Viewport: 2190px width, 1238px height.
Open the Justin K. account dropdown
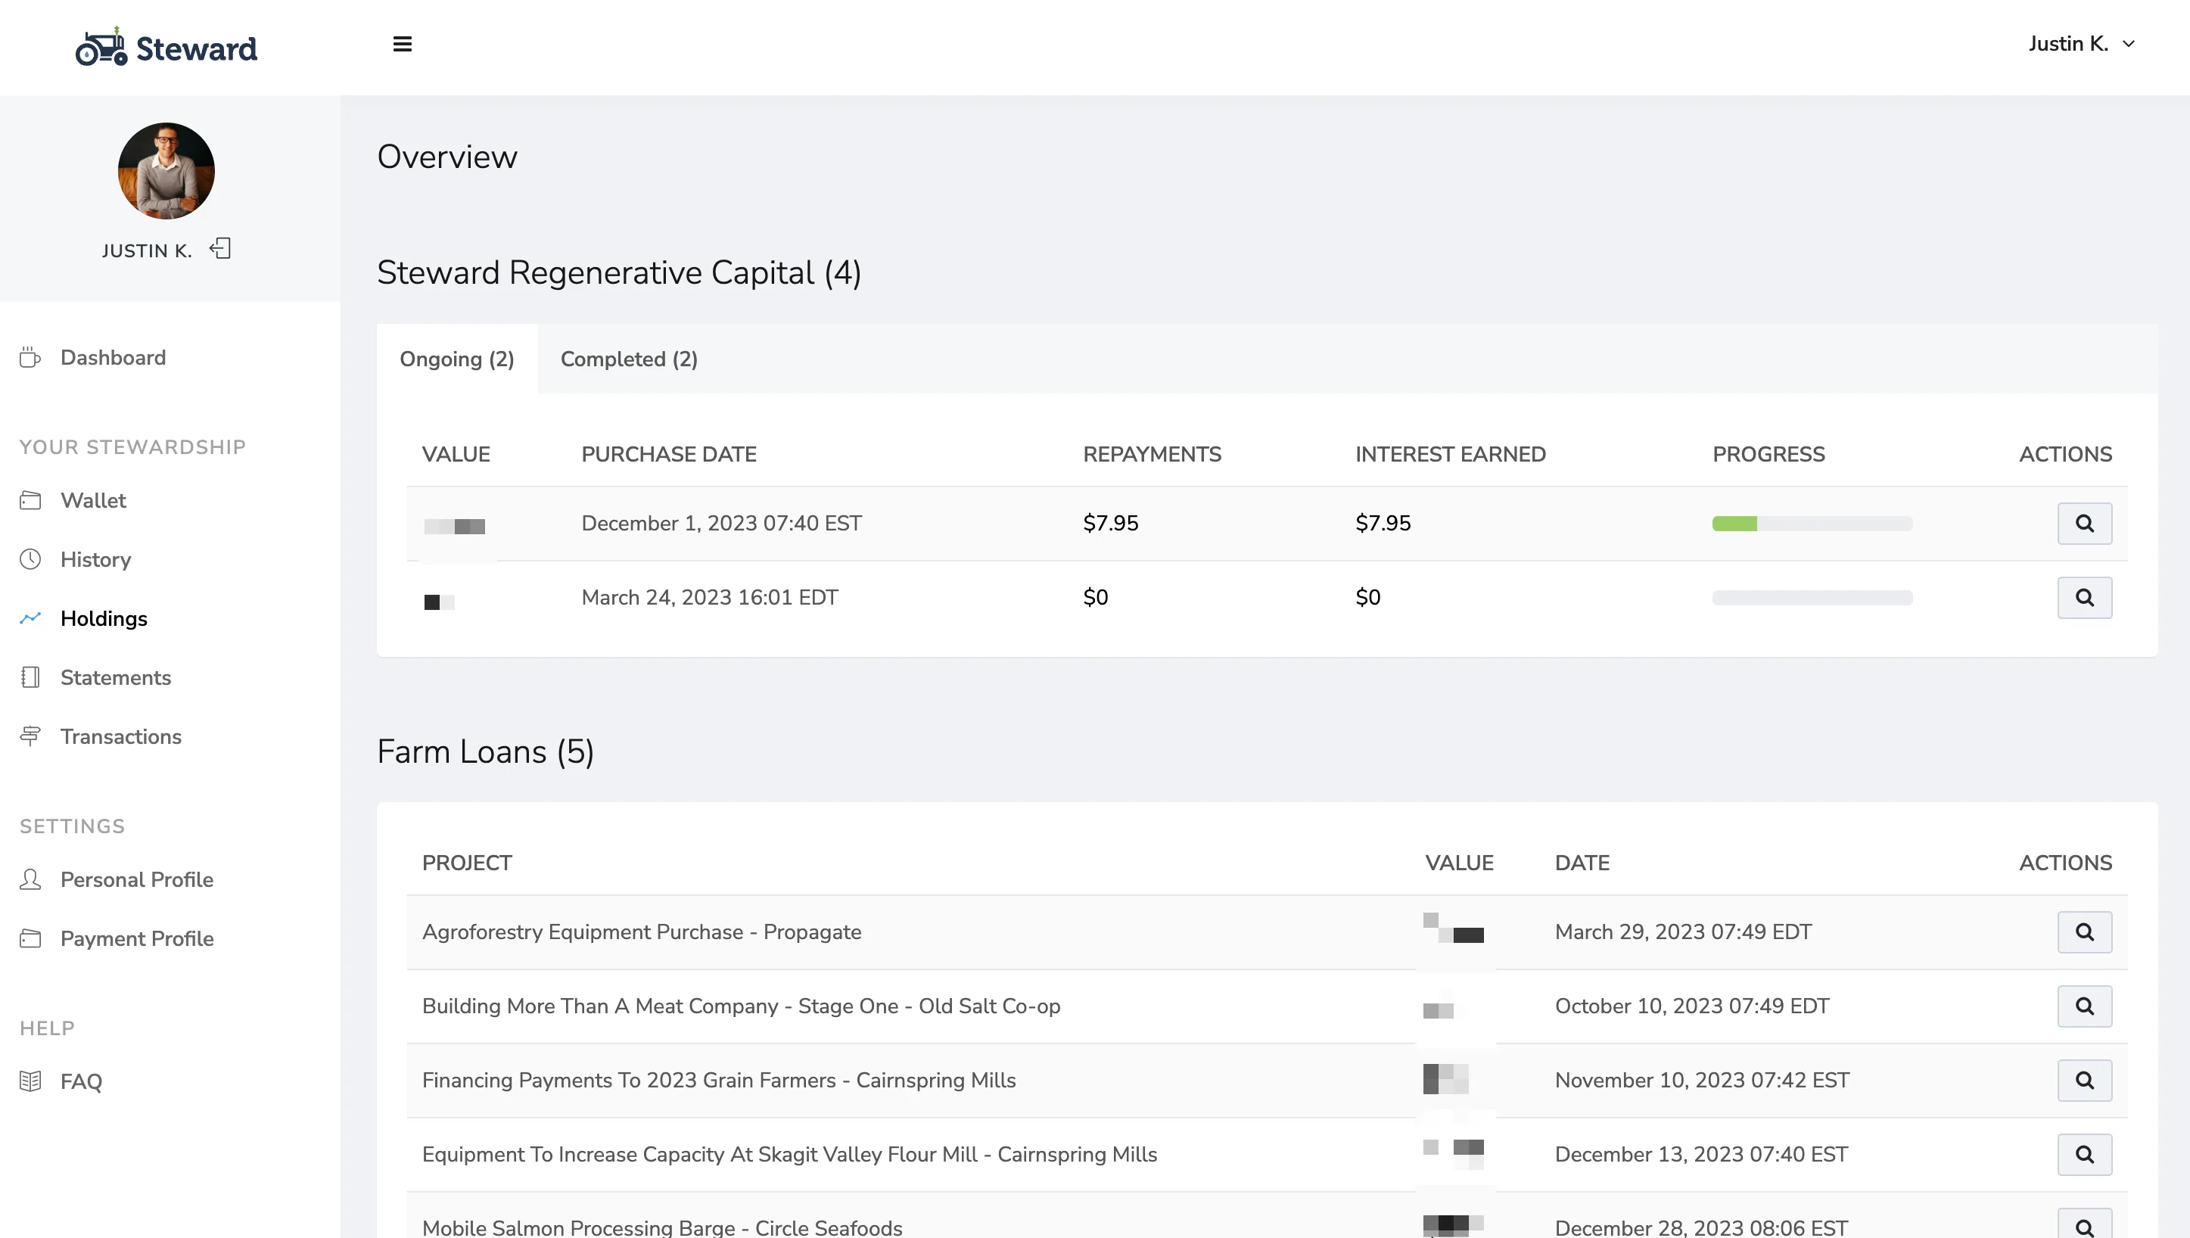(2081, 44)
